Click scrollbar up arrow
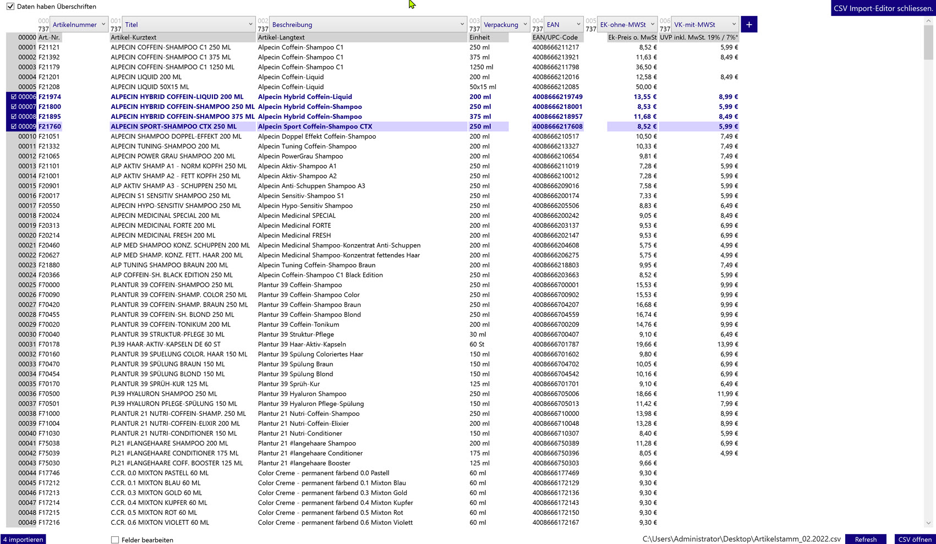Viewport: 936px width, 544px height. [929, 21]
